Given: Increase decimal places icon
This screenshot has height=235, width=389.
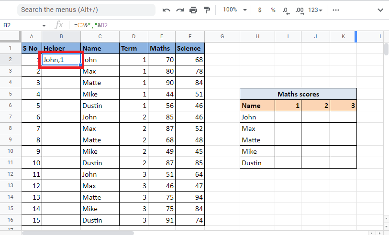Looking at the screenshot, I should point(300,11).
